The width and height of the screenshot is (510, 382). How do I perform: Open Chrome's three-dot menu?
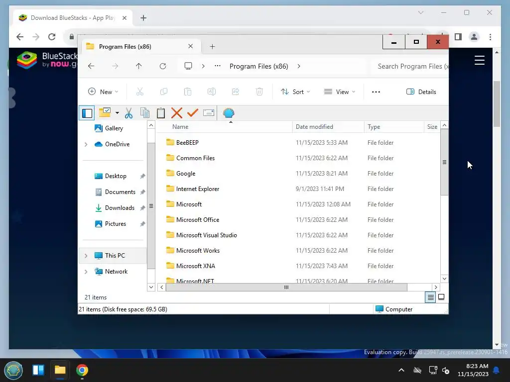pyautogui.click(x=490, y=37)
